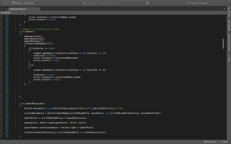Image resolution: width=231 pixels, height=144 pixels.
Task: Click the Vector3(1, 1, 1) assignment line
Action: point(70,53)
